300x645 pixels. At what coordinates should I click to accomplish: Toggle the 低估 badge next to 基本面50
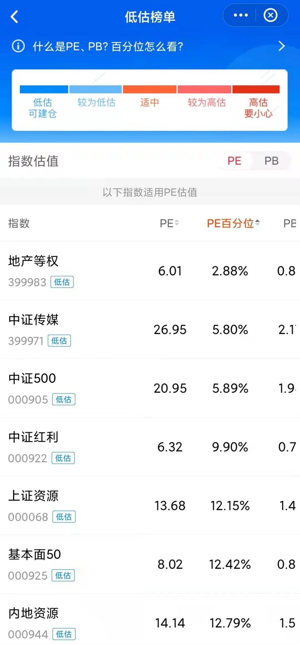click(63, 576)
